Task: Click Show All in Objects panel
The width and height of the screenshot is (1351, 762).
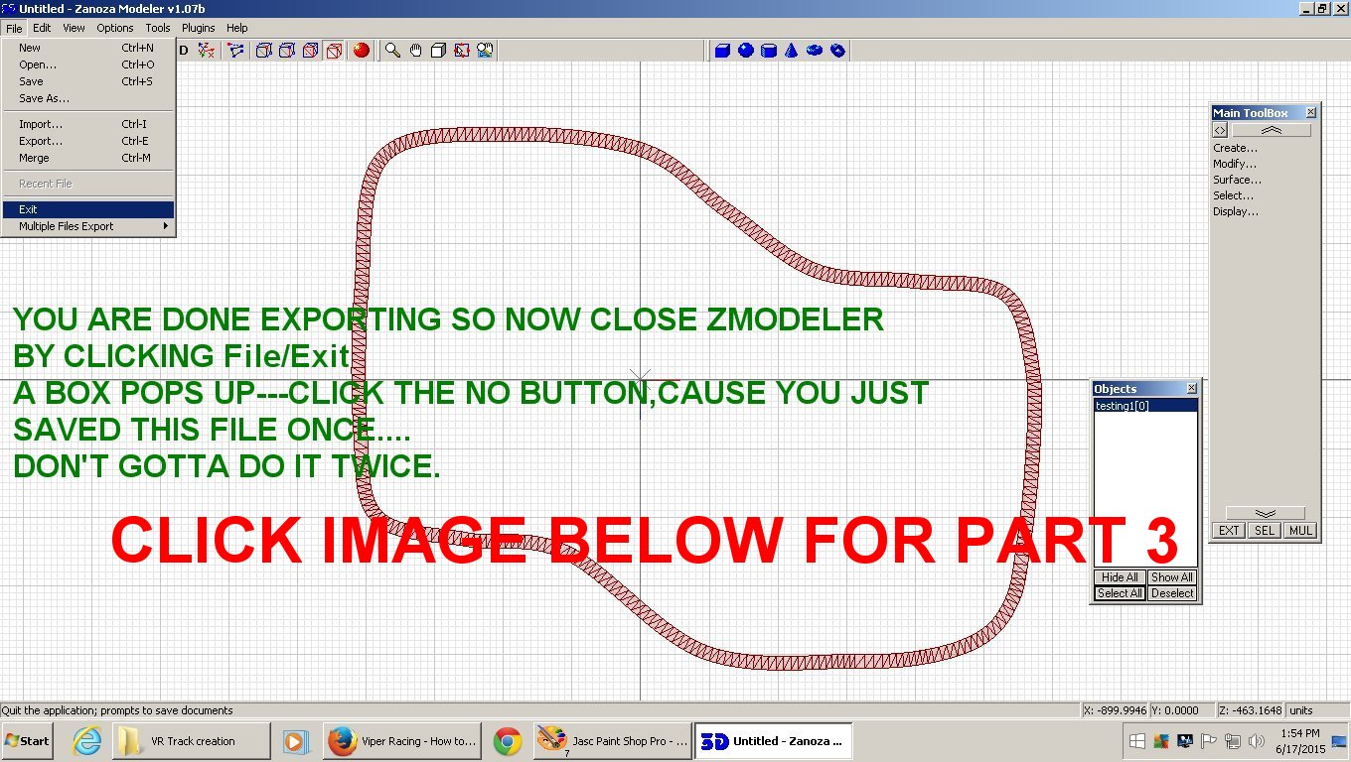Action: pyautogui.click(x=1172, y=577)
